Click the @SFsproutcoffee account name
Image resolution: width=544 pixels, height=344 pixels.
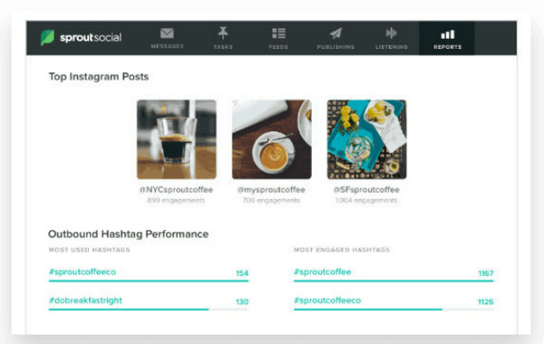coord(366,190)
